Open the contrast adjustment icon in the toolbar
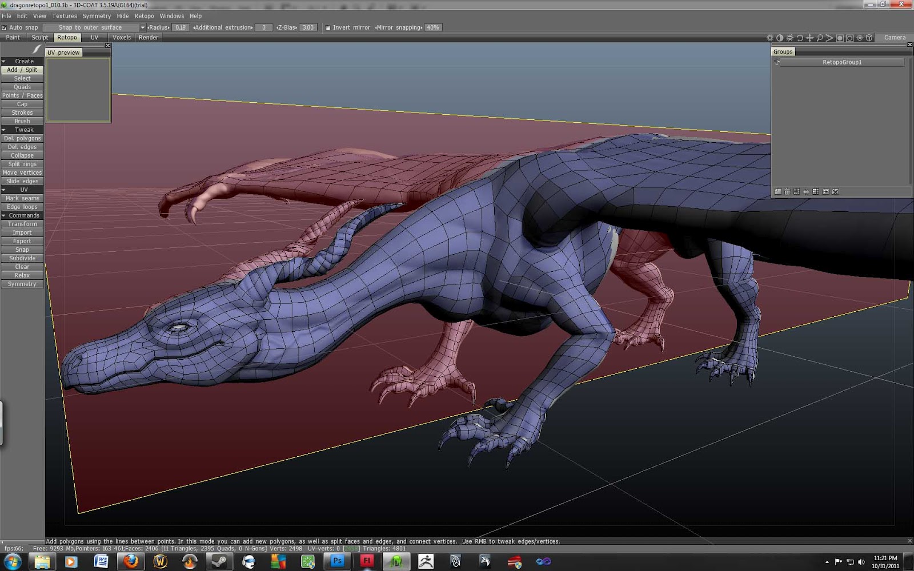914x571 pixels. click(x=781, y=37)
